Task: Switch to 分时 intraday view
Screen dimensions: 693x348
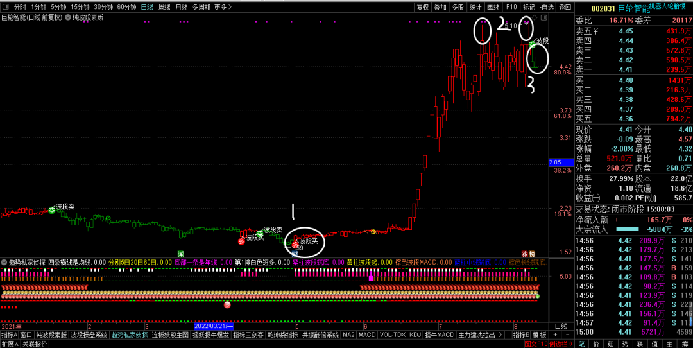Action: point(20,7)
